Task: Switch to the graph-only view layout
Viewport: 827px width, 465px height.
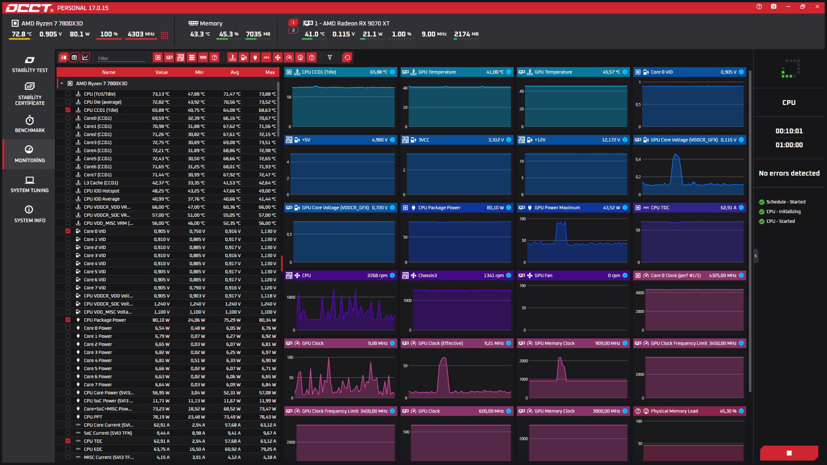Action: pos(85,58)
